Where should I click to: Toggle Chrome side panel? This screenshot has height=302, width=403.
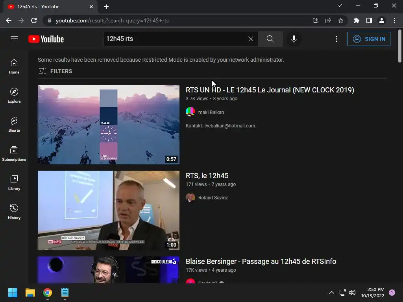click(369, 20)
